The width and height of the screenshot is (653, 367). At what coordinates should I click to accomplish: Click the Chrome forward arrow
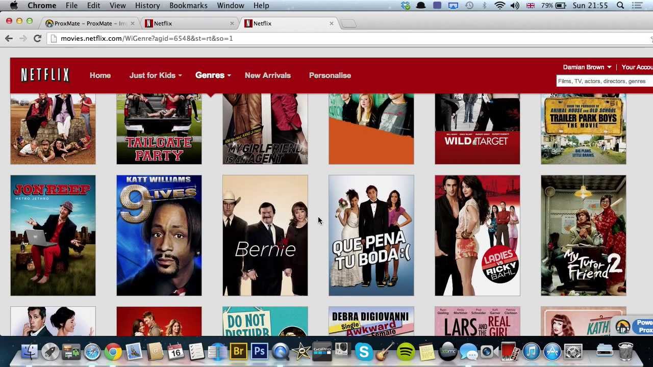point(23,38)
